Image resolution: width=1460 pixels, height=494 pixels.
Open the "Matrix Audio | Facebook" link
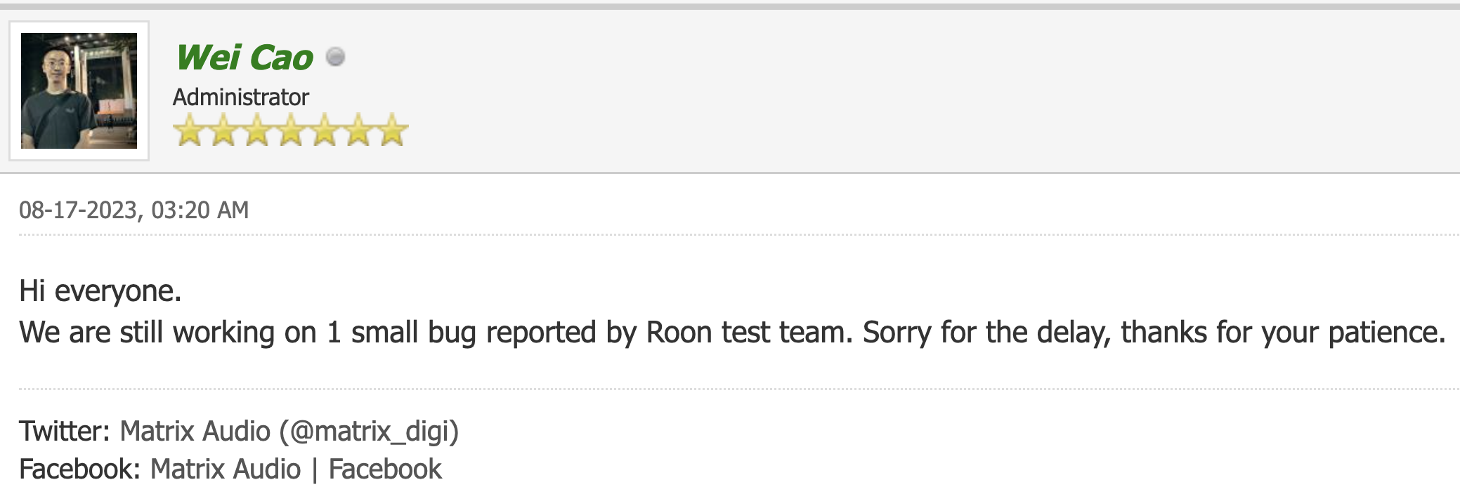coord(296,469)
